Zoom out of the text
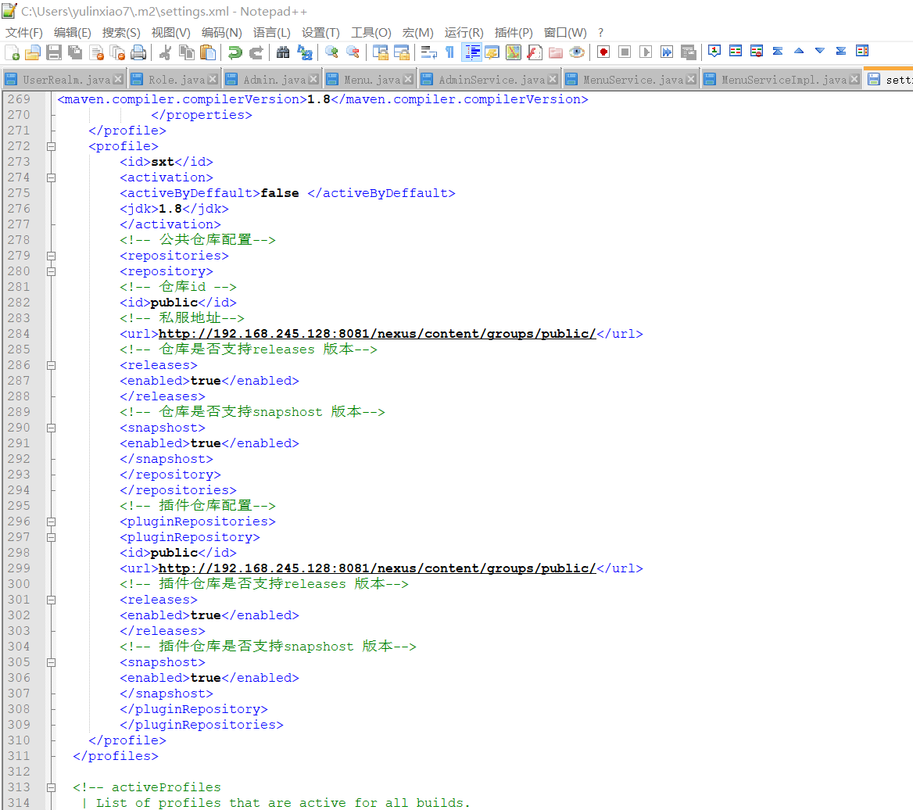Image resolution: width=913 pixels, height=810 pixels. 353,52
